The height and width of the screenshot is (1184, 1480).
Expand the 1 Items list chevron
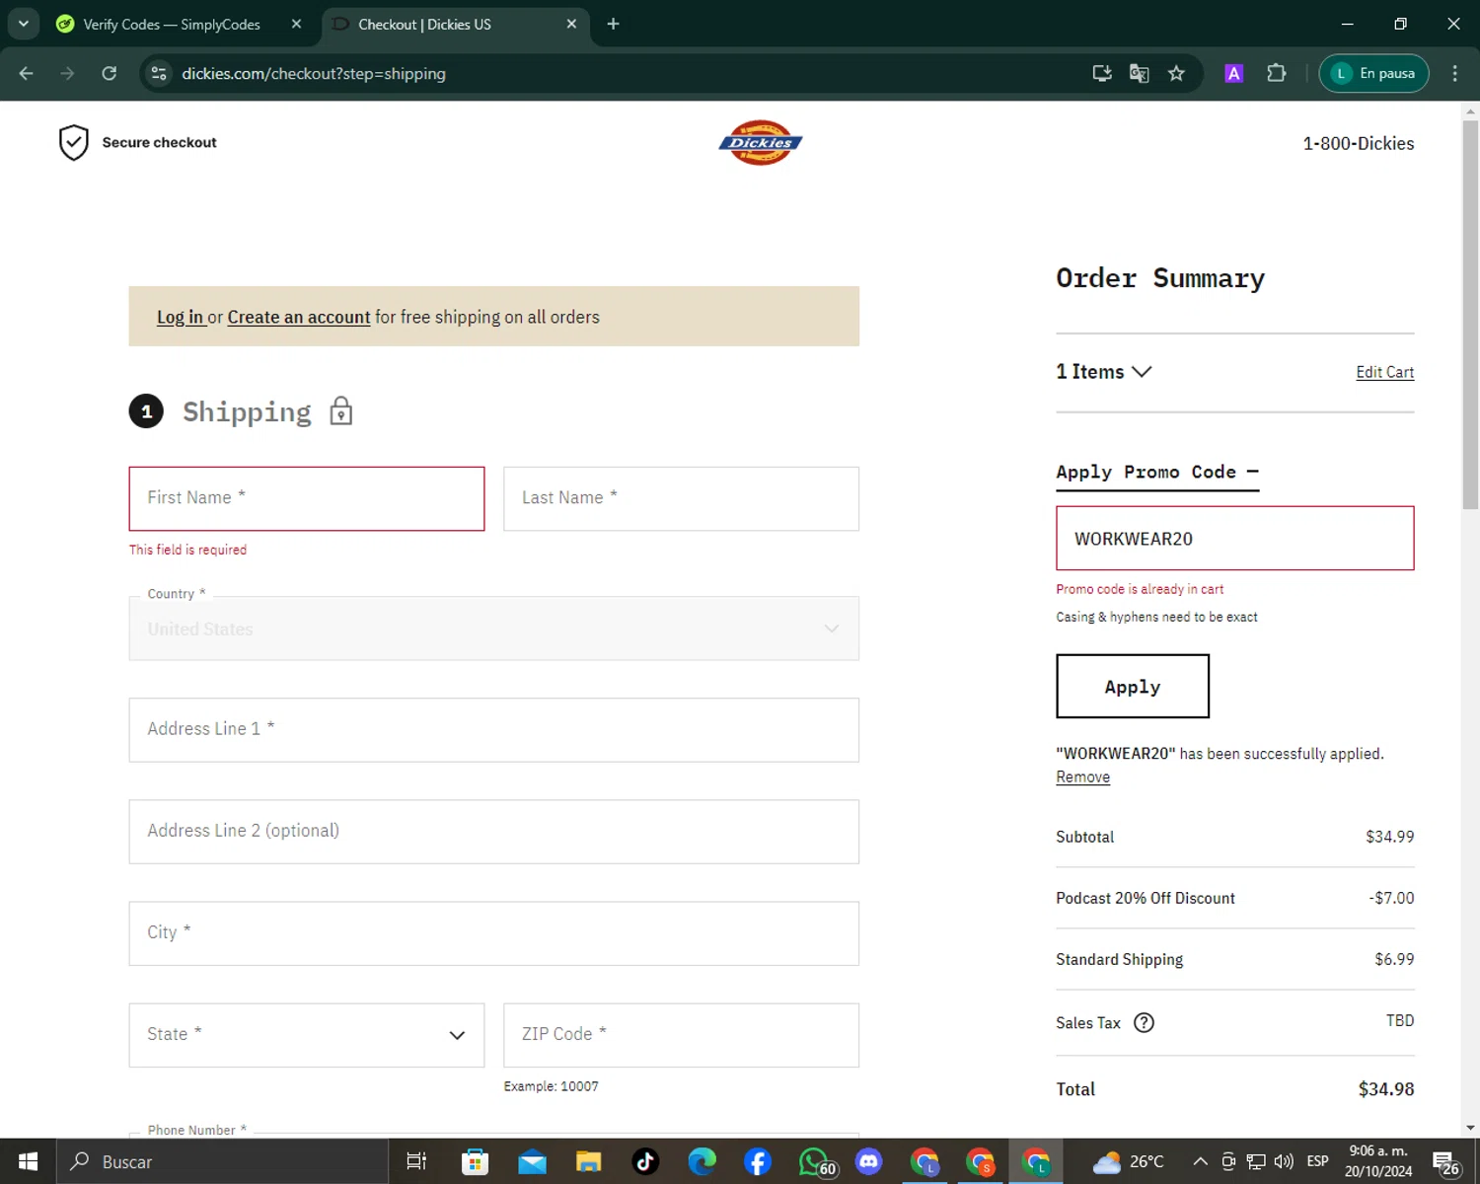pos(1142,372)
